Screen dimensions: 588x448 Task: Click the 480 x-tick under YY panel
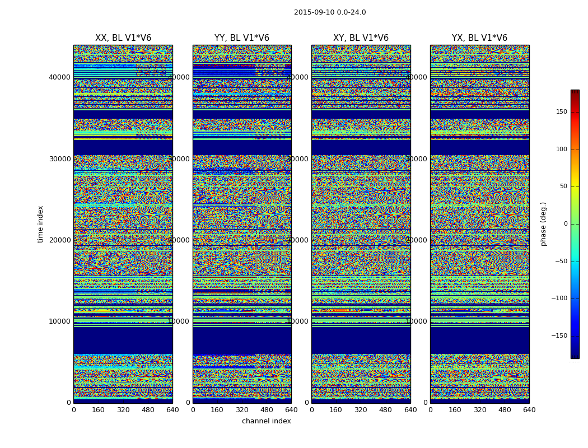(x=267, y=410)
